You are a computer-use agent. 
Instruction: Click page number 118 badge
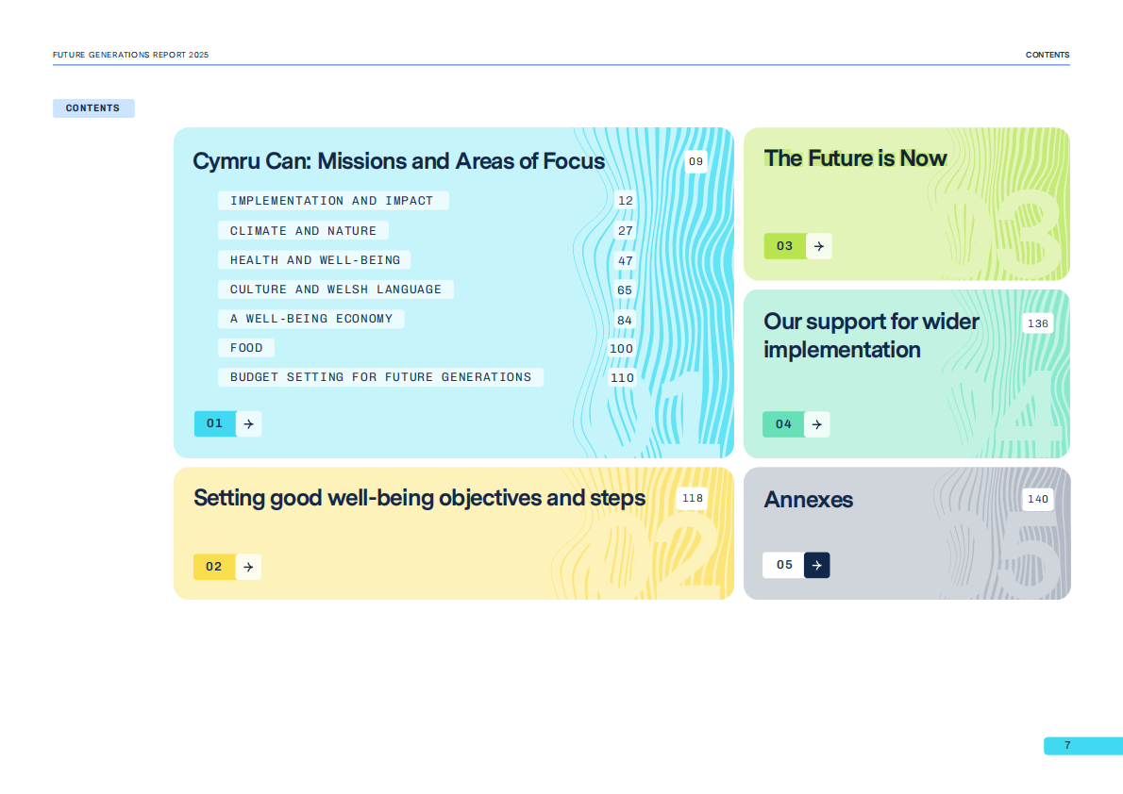click(x=693, y=498)
